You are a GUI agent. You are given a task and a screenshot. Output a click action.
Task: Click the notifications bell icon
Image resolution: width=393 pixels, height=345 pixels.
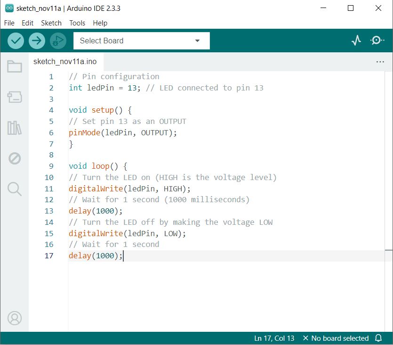coord(378,338)
